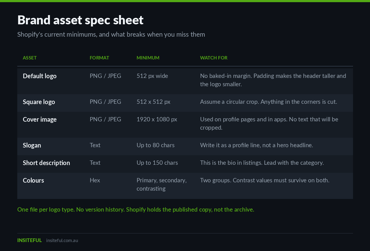Select the 'Square logo' row label
370x251 pixels.
point(39,102)
